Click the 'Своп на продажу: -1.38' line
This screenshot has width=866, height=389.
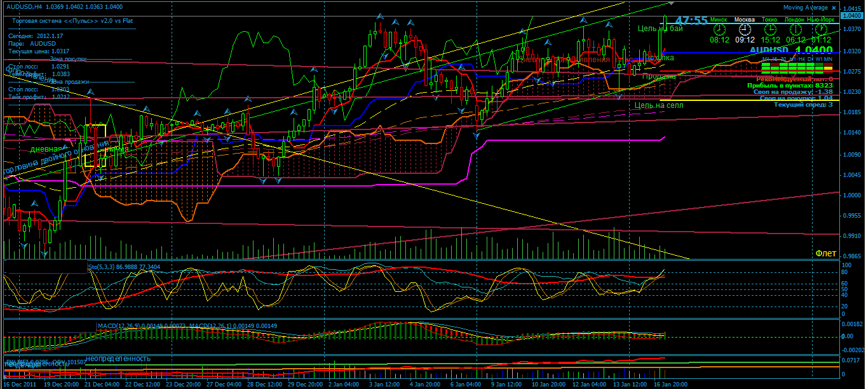794,91
